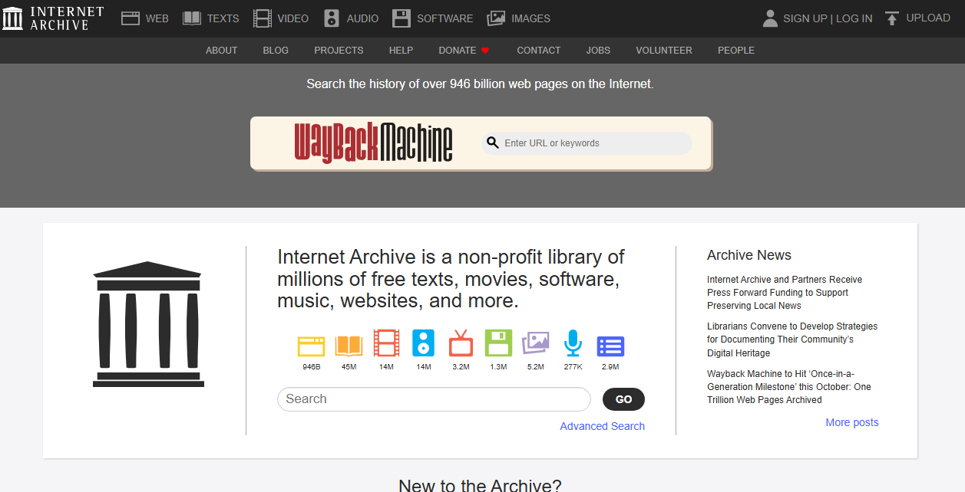Viewport: 965px width, 492px height.
Task: Click the upload arrow icon
Action: tap(891, 18)
